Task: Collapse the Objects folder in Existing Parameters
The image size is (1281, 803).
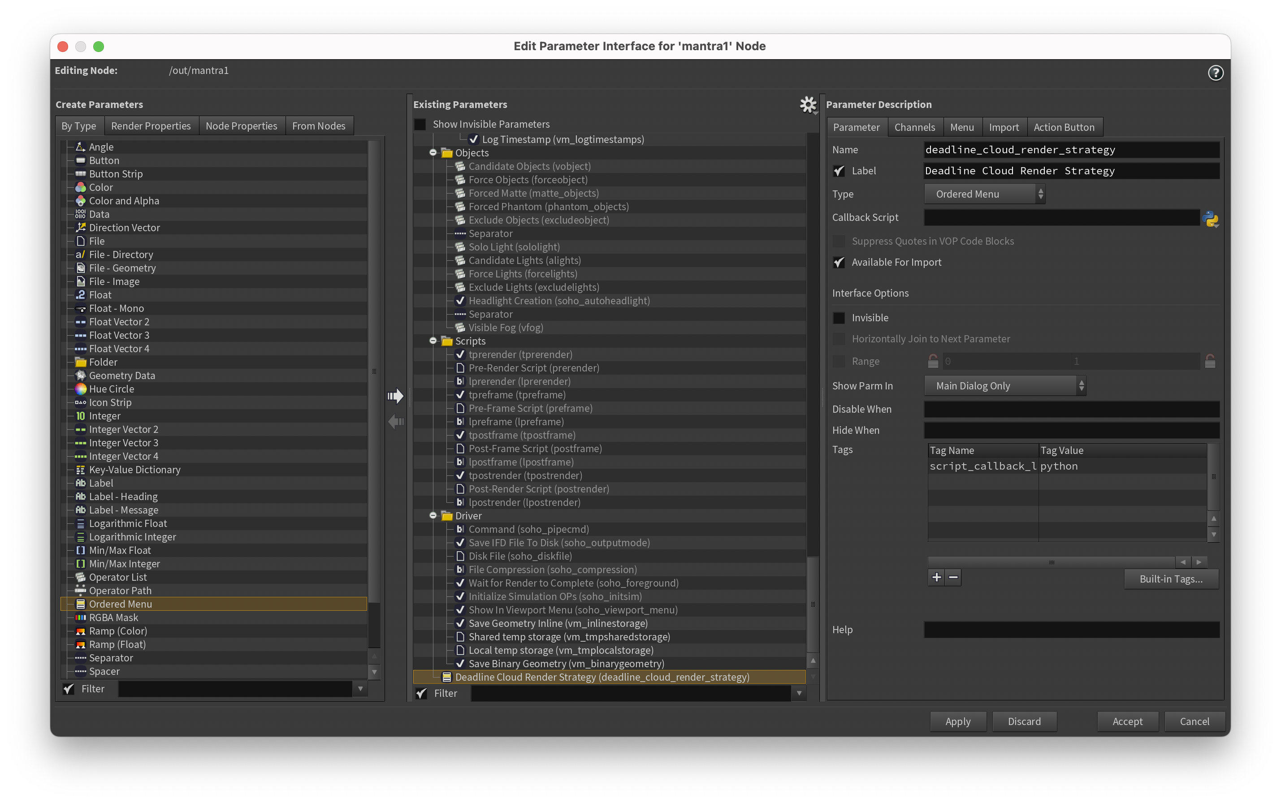Action: click(x=433, y=152)
